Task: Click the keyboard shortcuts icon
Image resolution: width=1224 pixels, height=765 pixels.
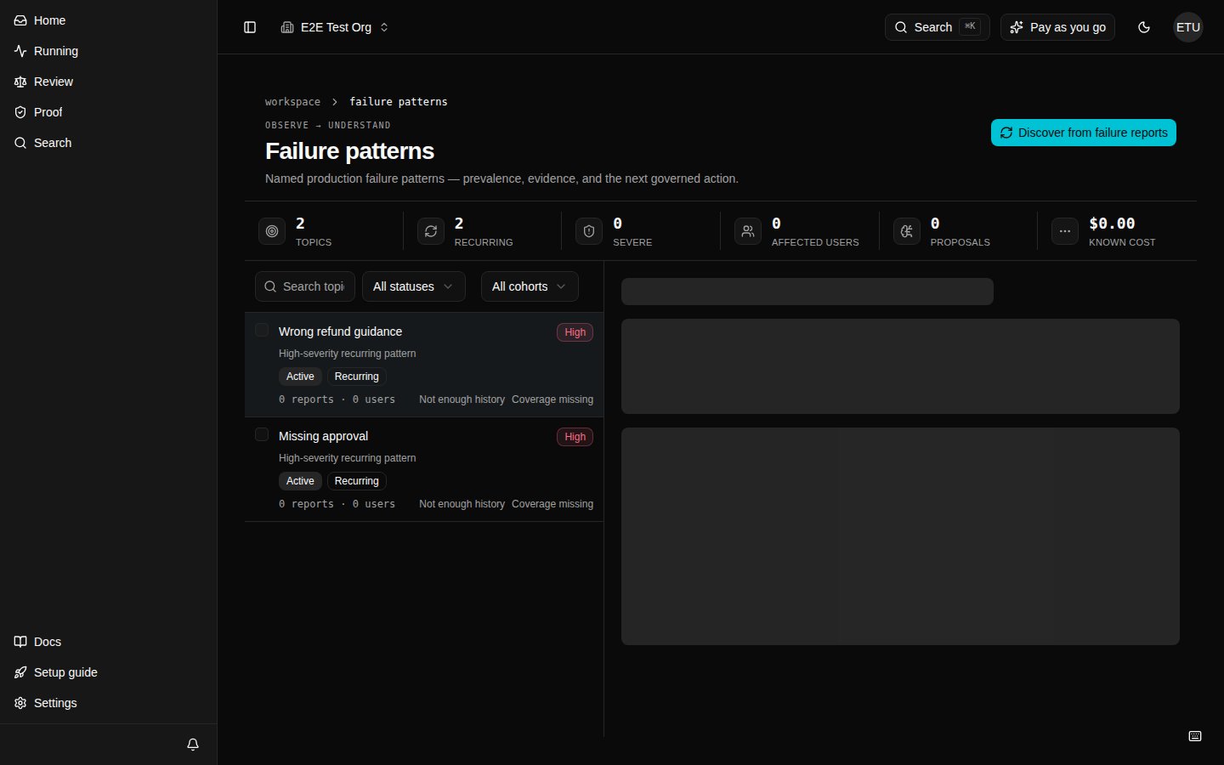Action: tap(1195, 736)
